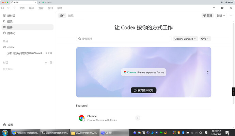
Task: Open the 帮助 menu
Action: pos(60,8)
